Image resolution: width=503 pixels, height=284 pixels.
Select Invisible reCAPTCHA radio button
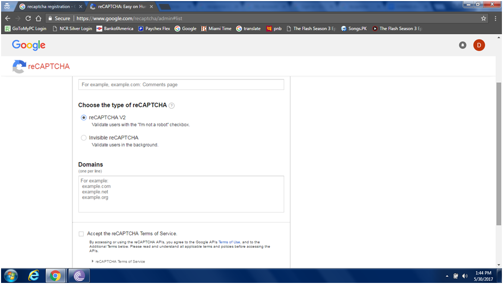[84, 138]
